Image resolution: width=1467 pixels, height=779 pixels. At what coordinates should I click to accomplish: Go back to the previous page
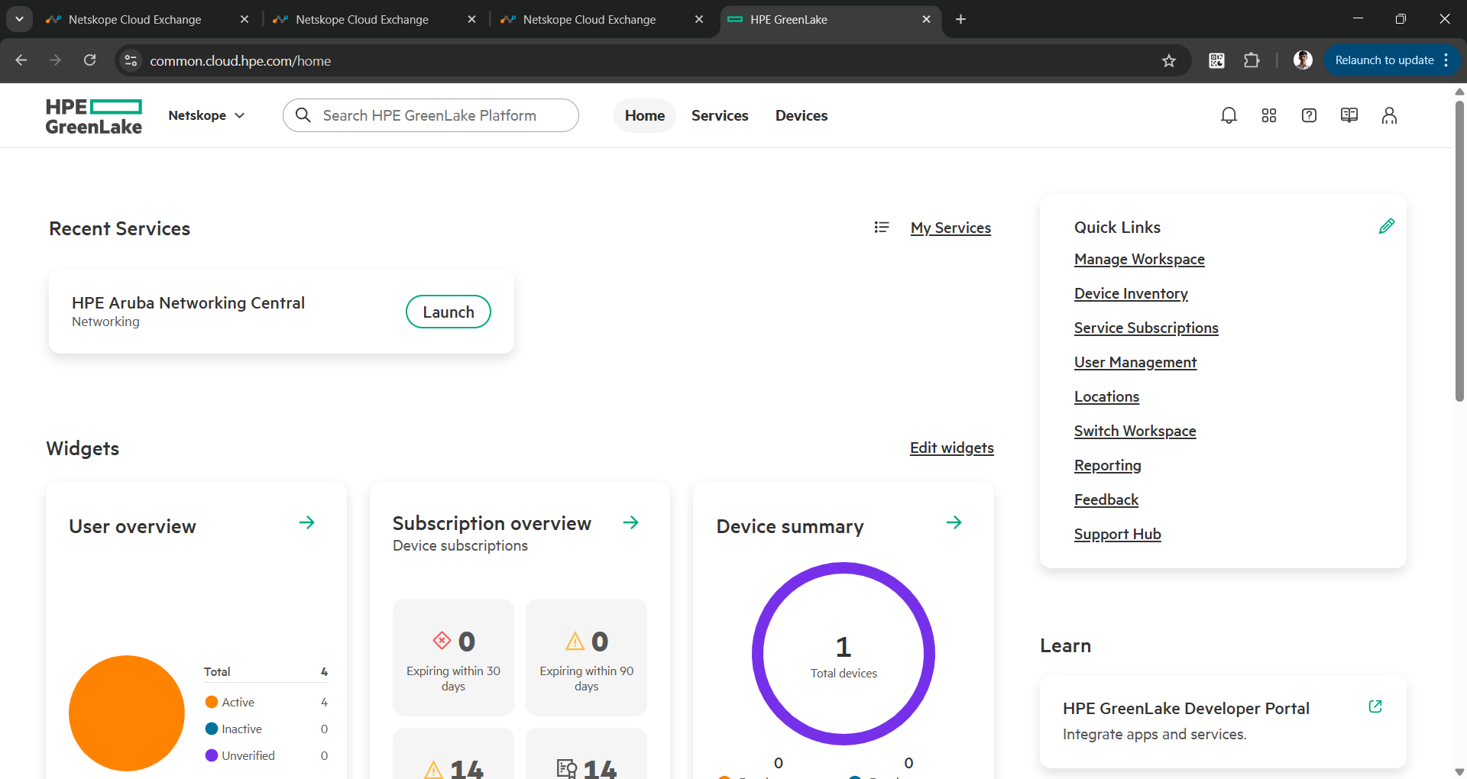(21, 60)
